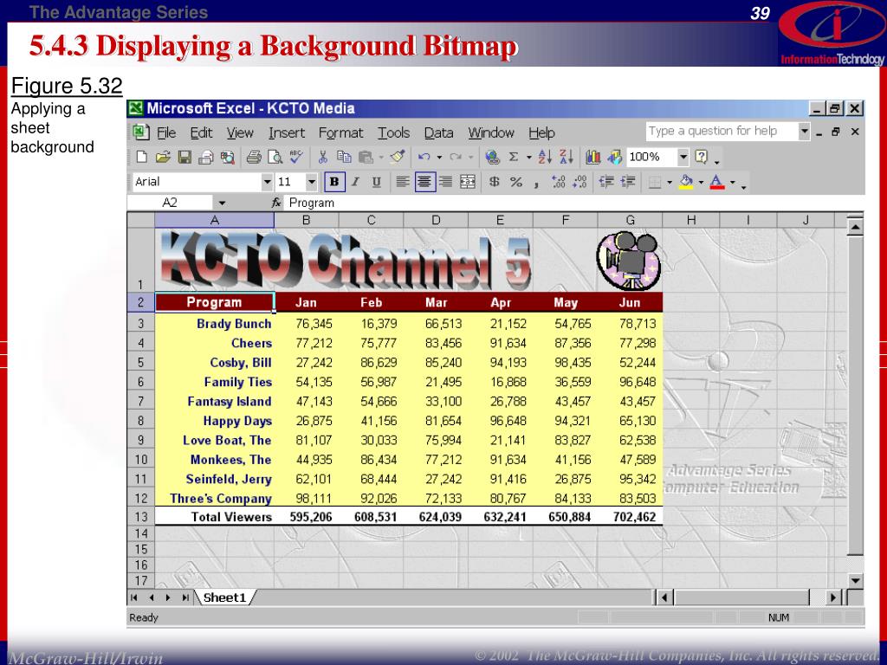Open the Drawing toolbar icon
The height and width of the screenshot is (665, 887).
coord(614,158)
